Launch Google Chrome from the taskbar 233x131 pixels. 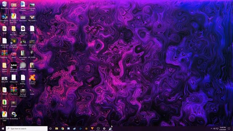coord(63,128)
